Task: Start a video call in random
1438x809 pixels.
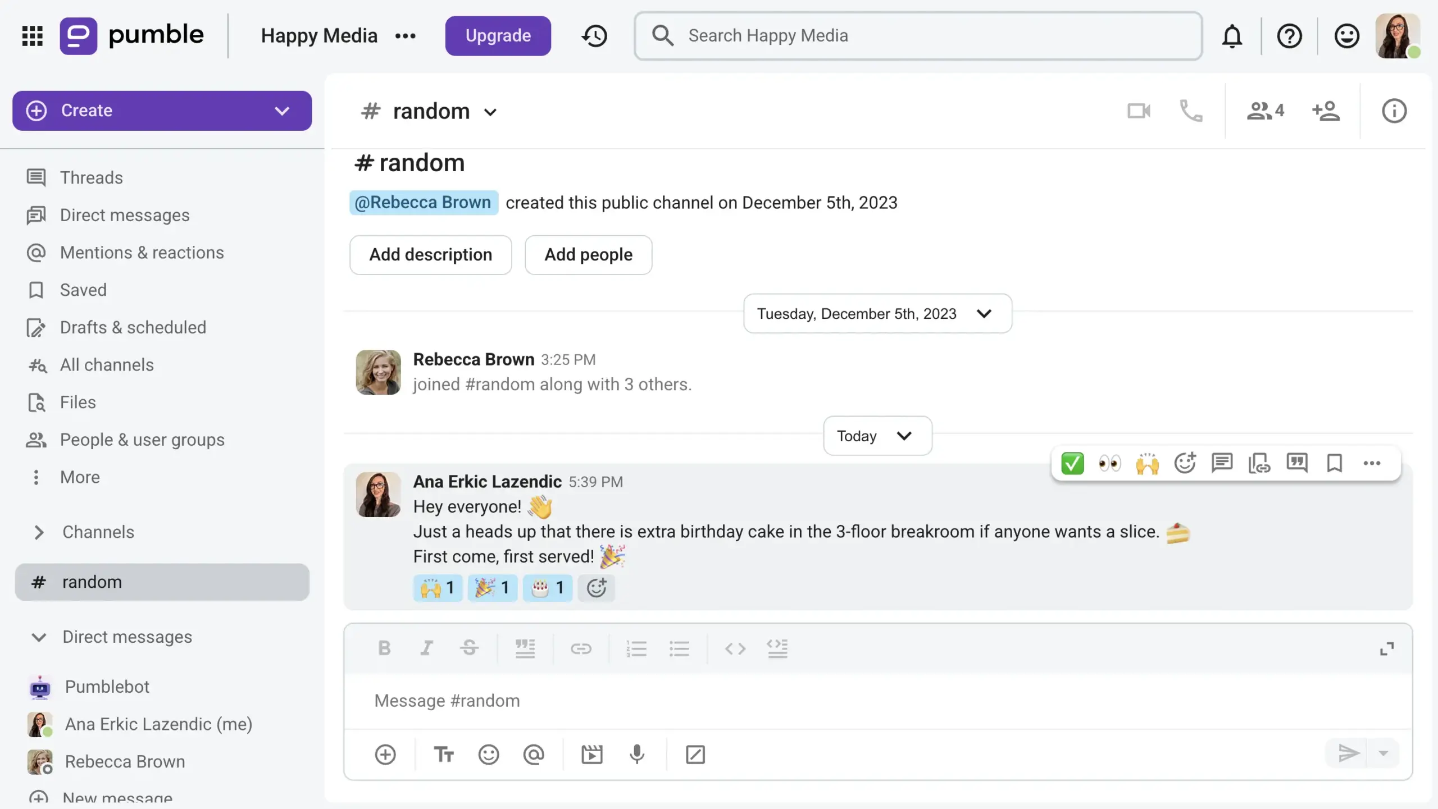Action: point(1139,111)
